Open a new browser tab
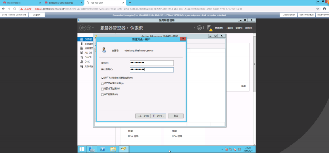 pyautogui.click(x=130, y=3)
